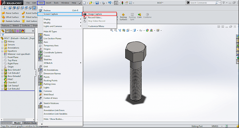Open the Modify submenu
The height and width of the screenshot is (128, 239).
point(60,22)
